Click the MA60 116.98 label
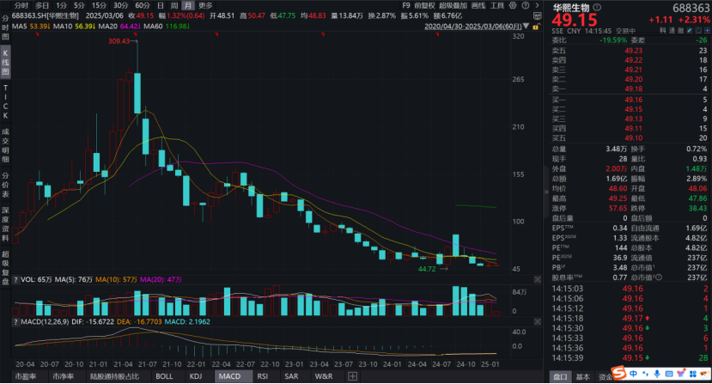The image size is (712, 384). tap(167, 27)
